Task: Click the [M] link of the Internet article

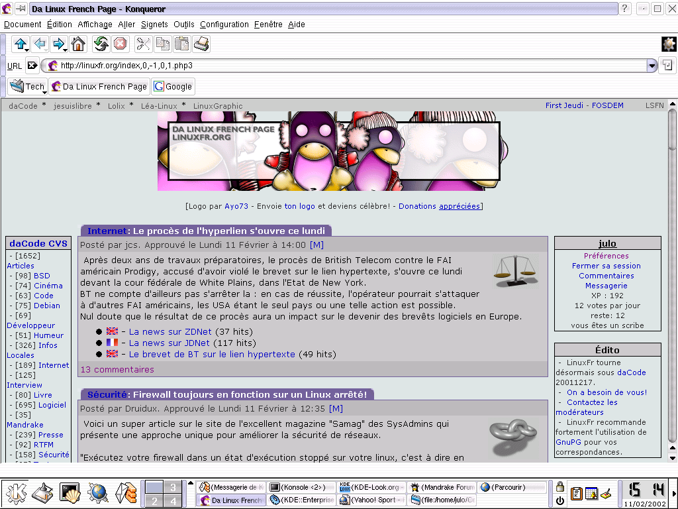Action: point(316,245)
